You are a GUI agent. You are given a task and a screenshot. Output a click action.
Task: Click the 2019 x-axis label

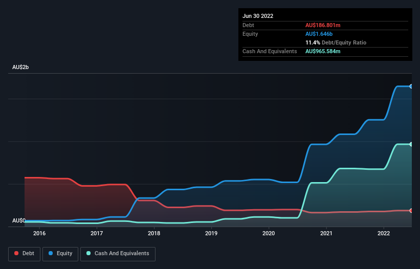(x=211, y=233)
